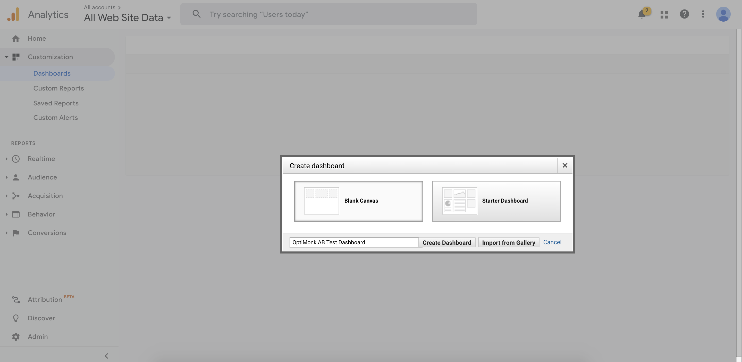Click the dashboard name input field

[354, 242]
